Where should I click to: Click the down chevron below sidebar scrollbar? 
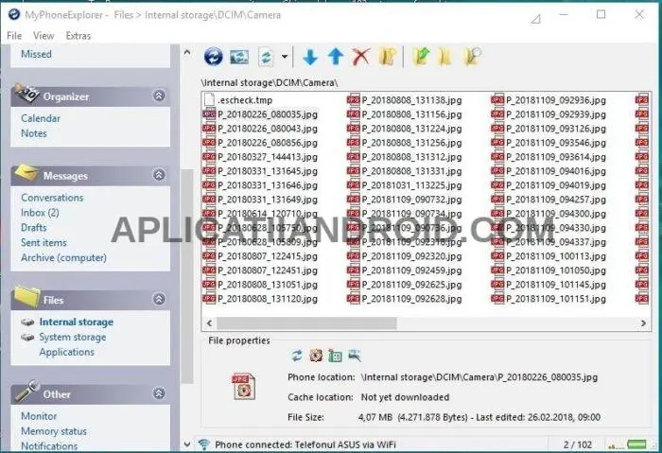click(x=187, y=444)
